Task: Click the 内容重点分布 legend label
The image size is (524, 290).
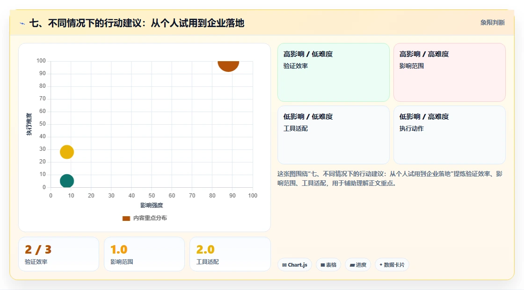Action: point(150,218)
